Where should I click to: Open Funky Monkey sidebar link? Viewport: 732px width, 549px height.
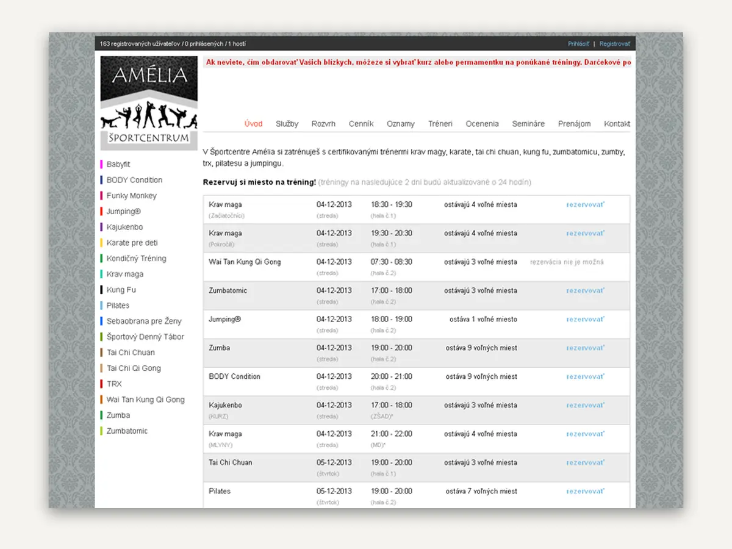(x=131, y=196)
